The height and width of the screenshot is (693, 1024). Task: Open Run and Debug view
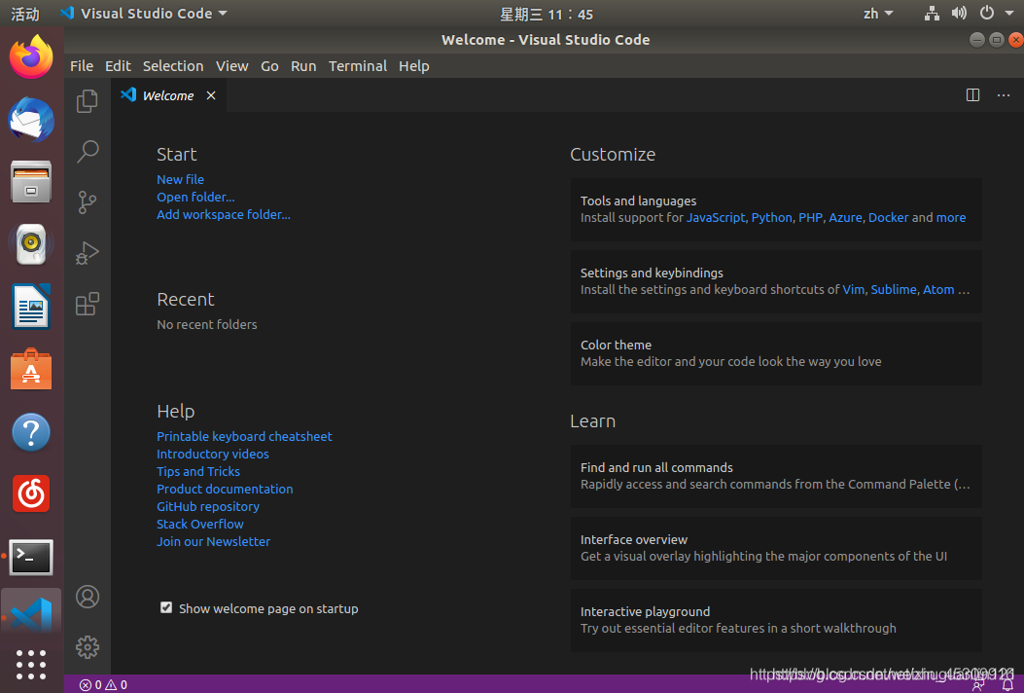click(x=87, y=253)
